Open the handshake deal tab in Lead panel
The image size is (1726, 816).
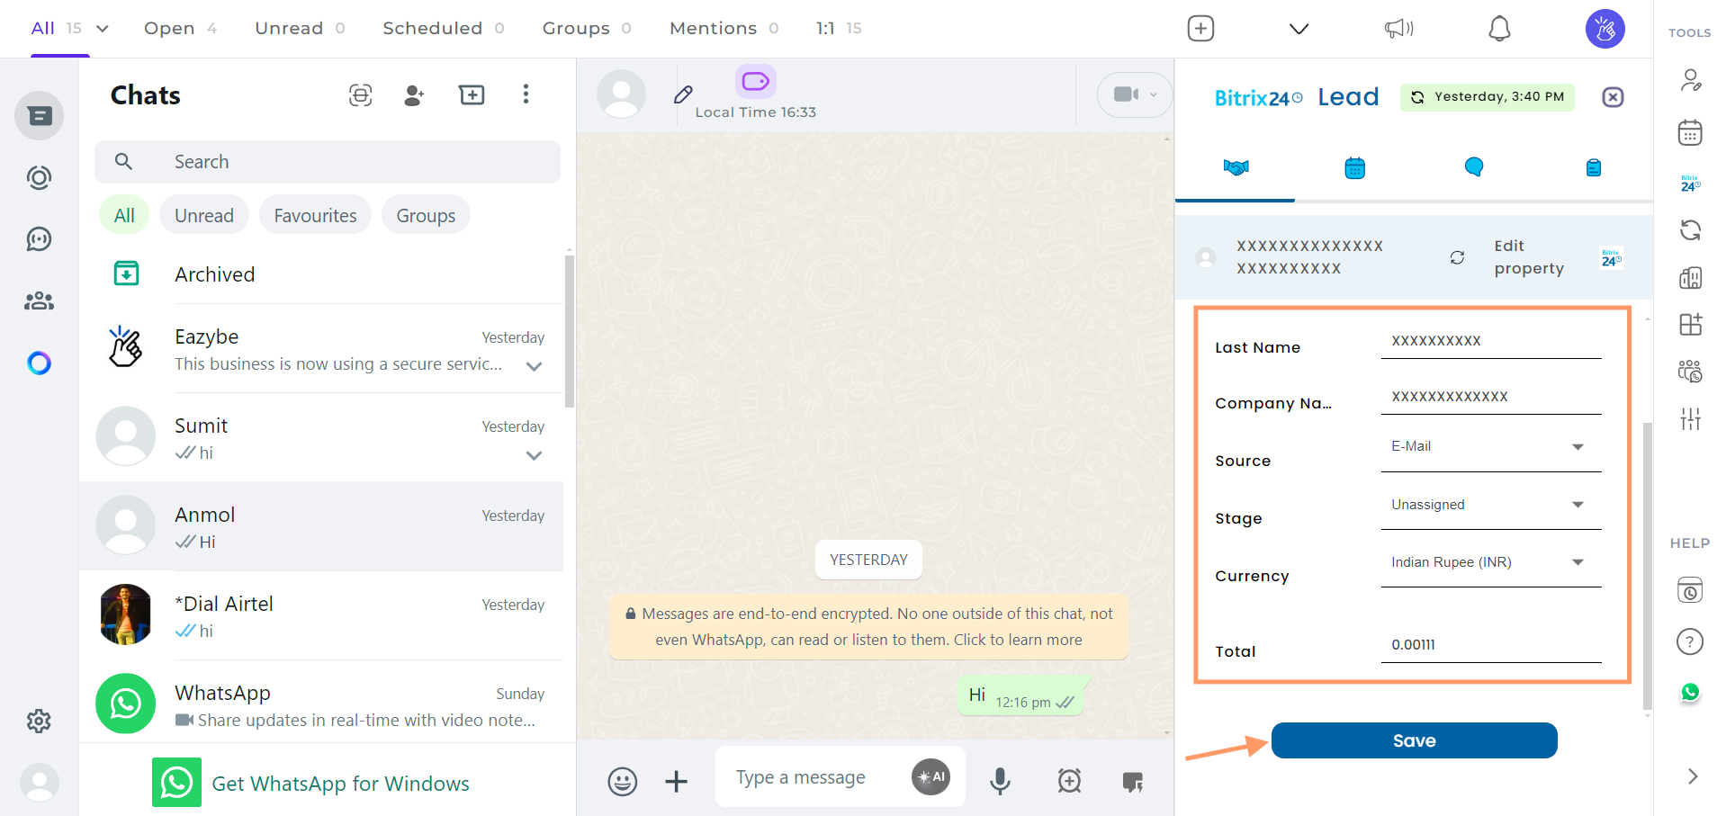(1236, 167)
